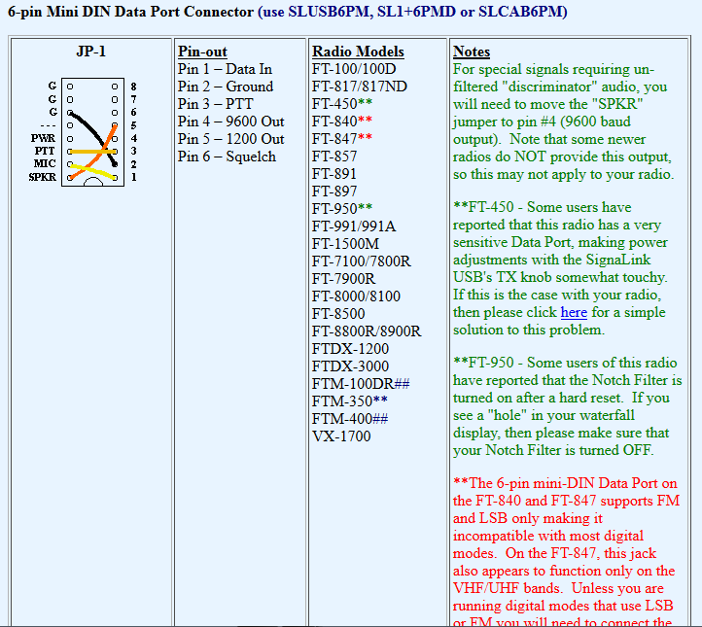
Task: Click the FT-7100/7800R radio model
Action: coord(362,261)
